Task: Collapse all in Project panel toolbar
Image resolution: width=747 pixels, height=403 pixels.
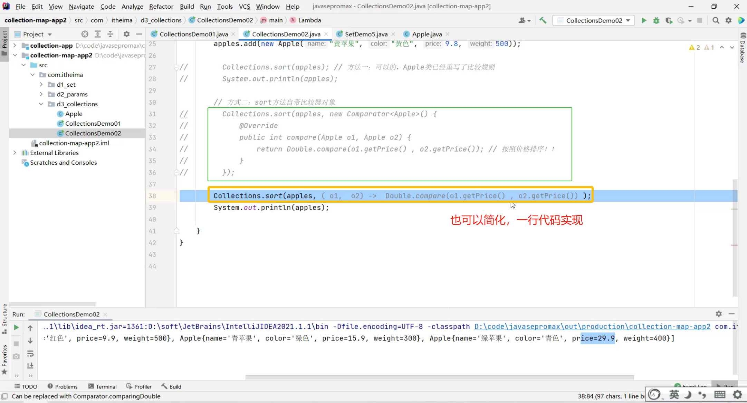Action: pyautogui.click(x=110, y=34)
